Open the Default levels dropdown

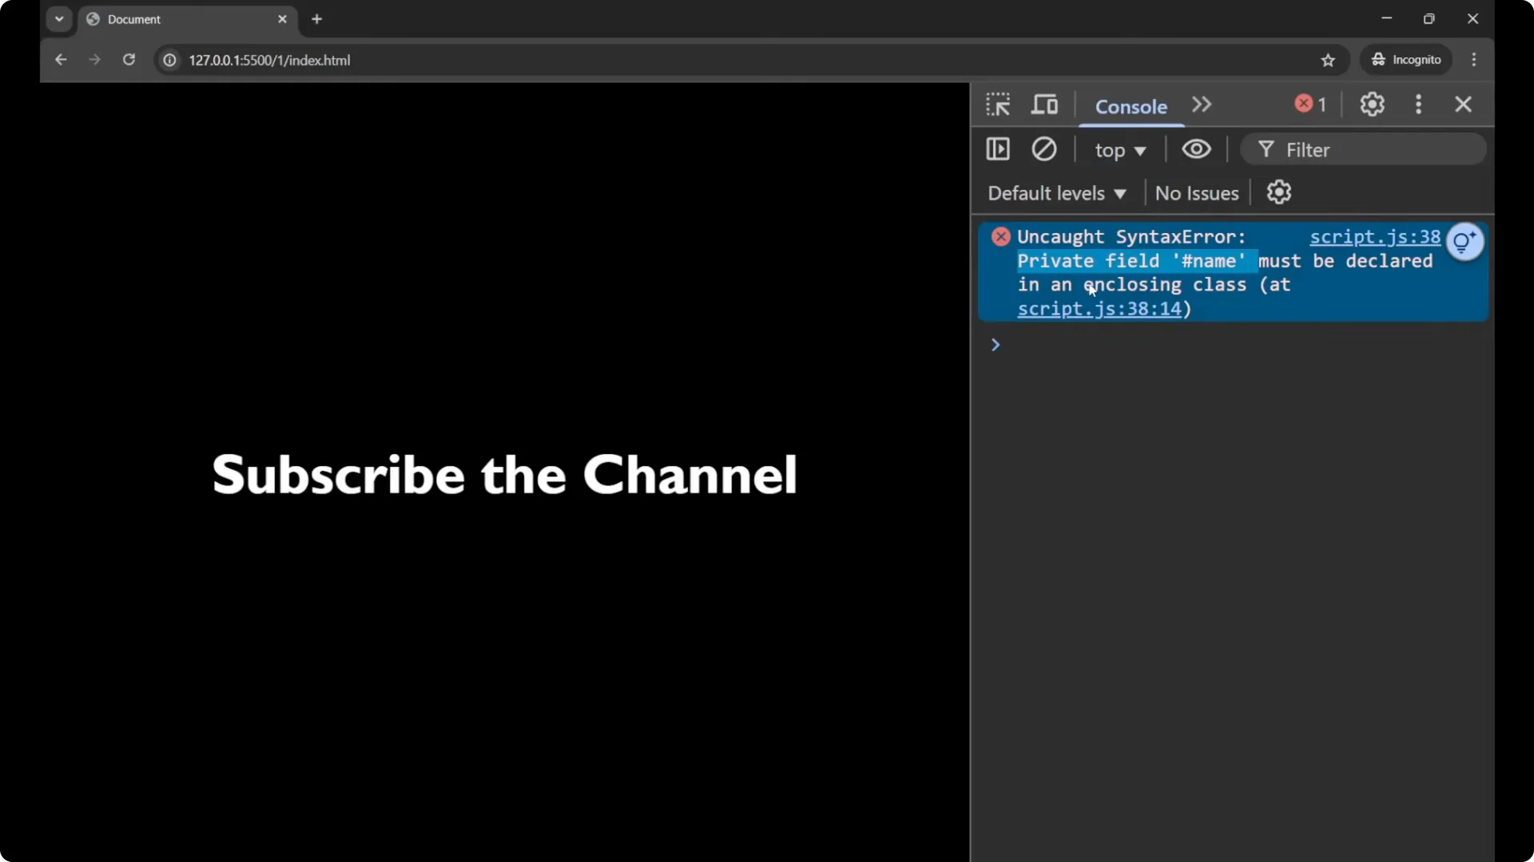coord(1056,193)
